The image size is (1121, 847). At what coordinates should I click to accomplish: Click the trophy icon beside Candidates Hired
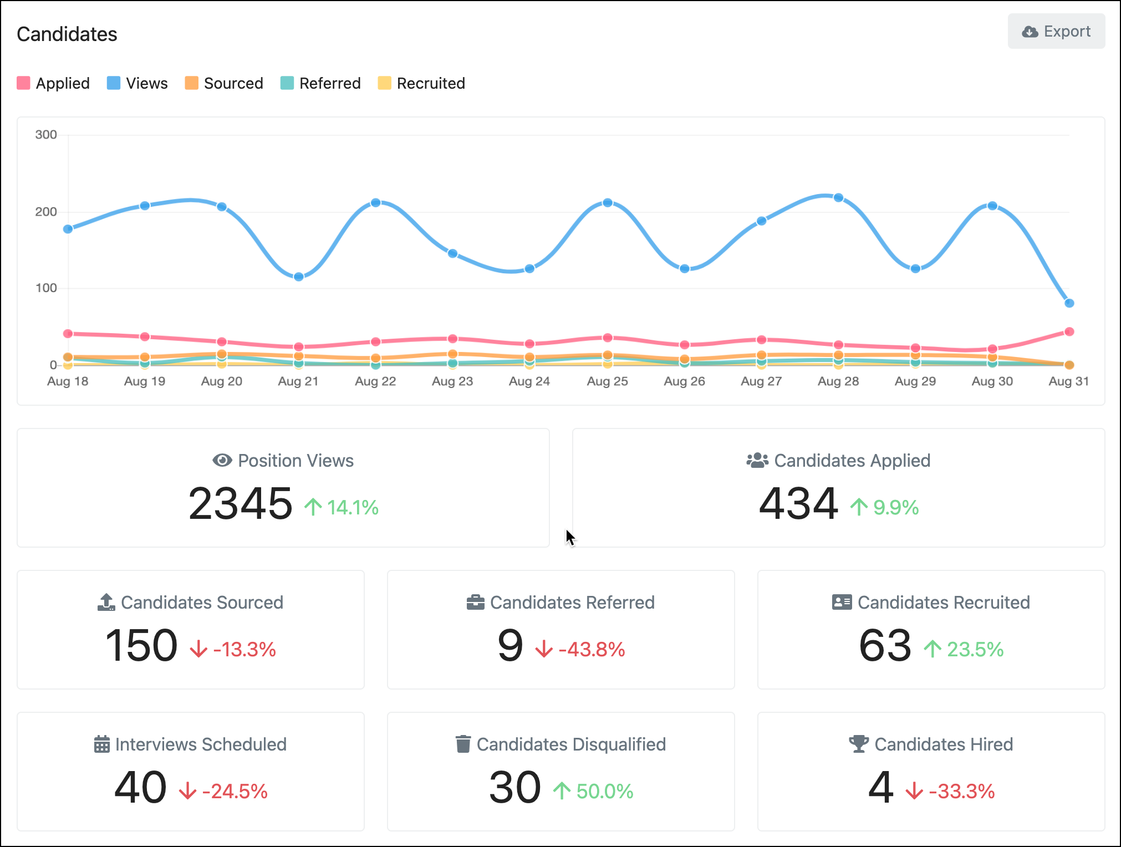point(858,744)
